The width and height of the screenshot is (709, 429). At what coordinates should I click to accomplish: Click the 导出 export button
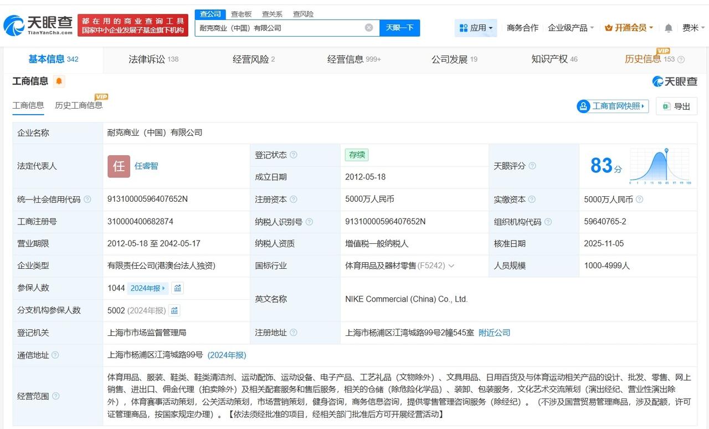pyautogui.click(x=676, y=106)
